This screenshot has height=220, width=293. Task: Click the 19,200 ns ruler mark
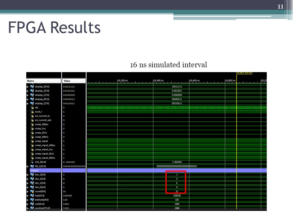(x=123, y=81)
